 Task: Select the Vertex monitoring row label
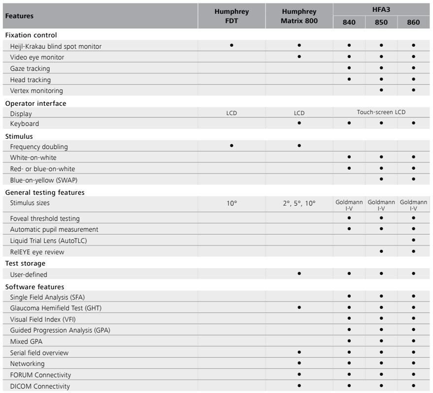click(36, 91)
